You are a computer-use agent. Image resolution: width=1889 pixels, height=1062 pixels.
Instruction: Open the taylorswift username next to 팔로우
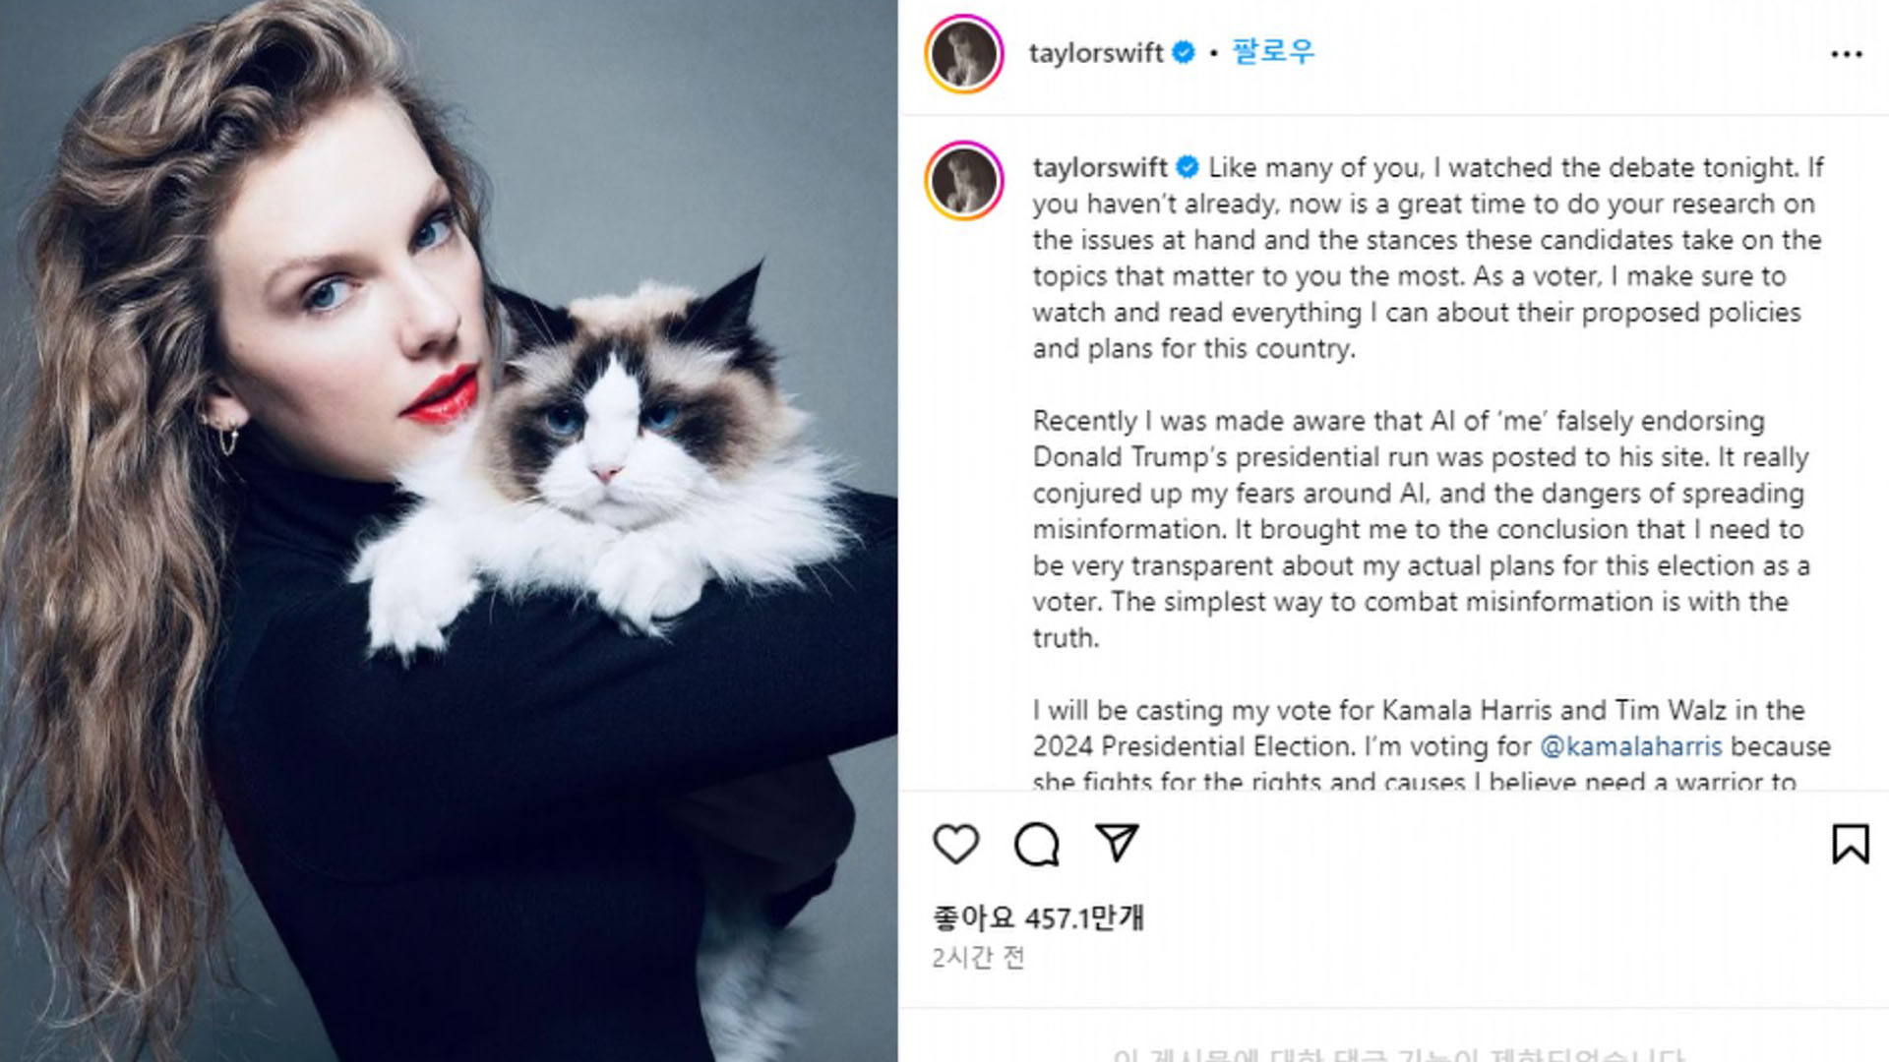[x=1096, y=53]
